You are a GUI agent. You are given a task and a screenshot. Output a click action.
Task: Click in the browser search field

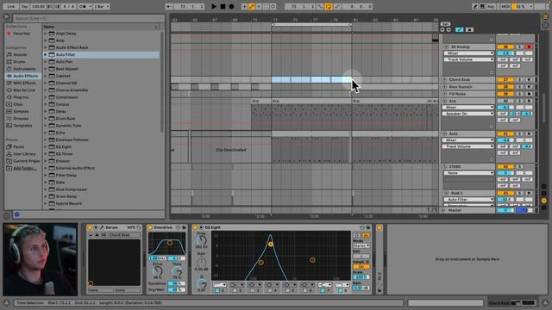click(x=88, y=18)
